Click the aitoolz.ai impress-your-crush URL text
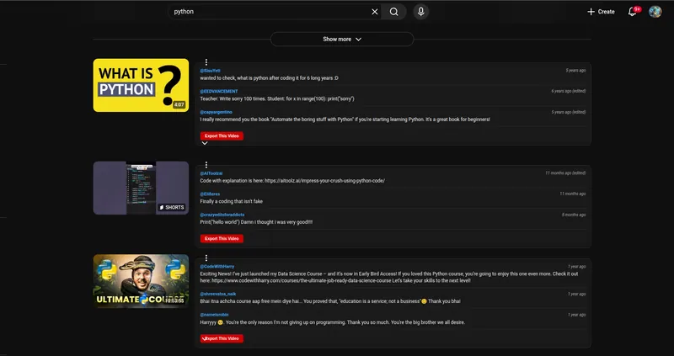Image resolution: width=674 pixels, height=356 pixels. [x=324, y=181]
